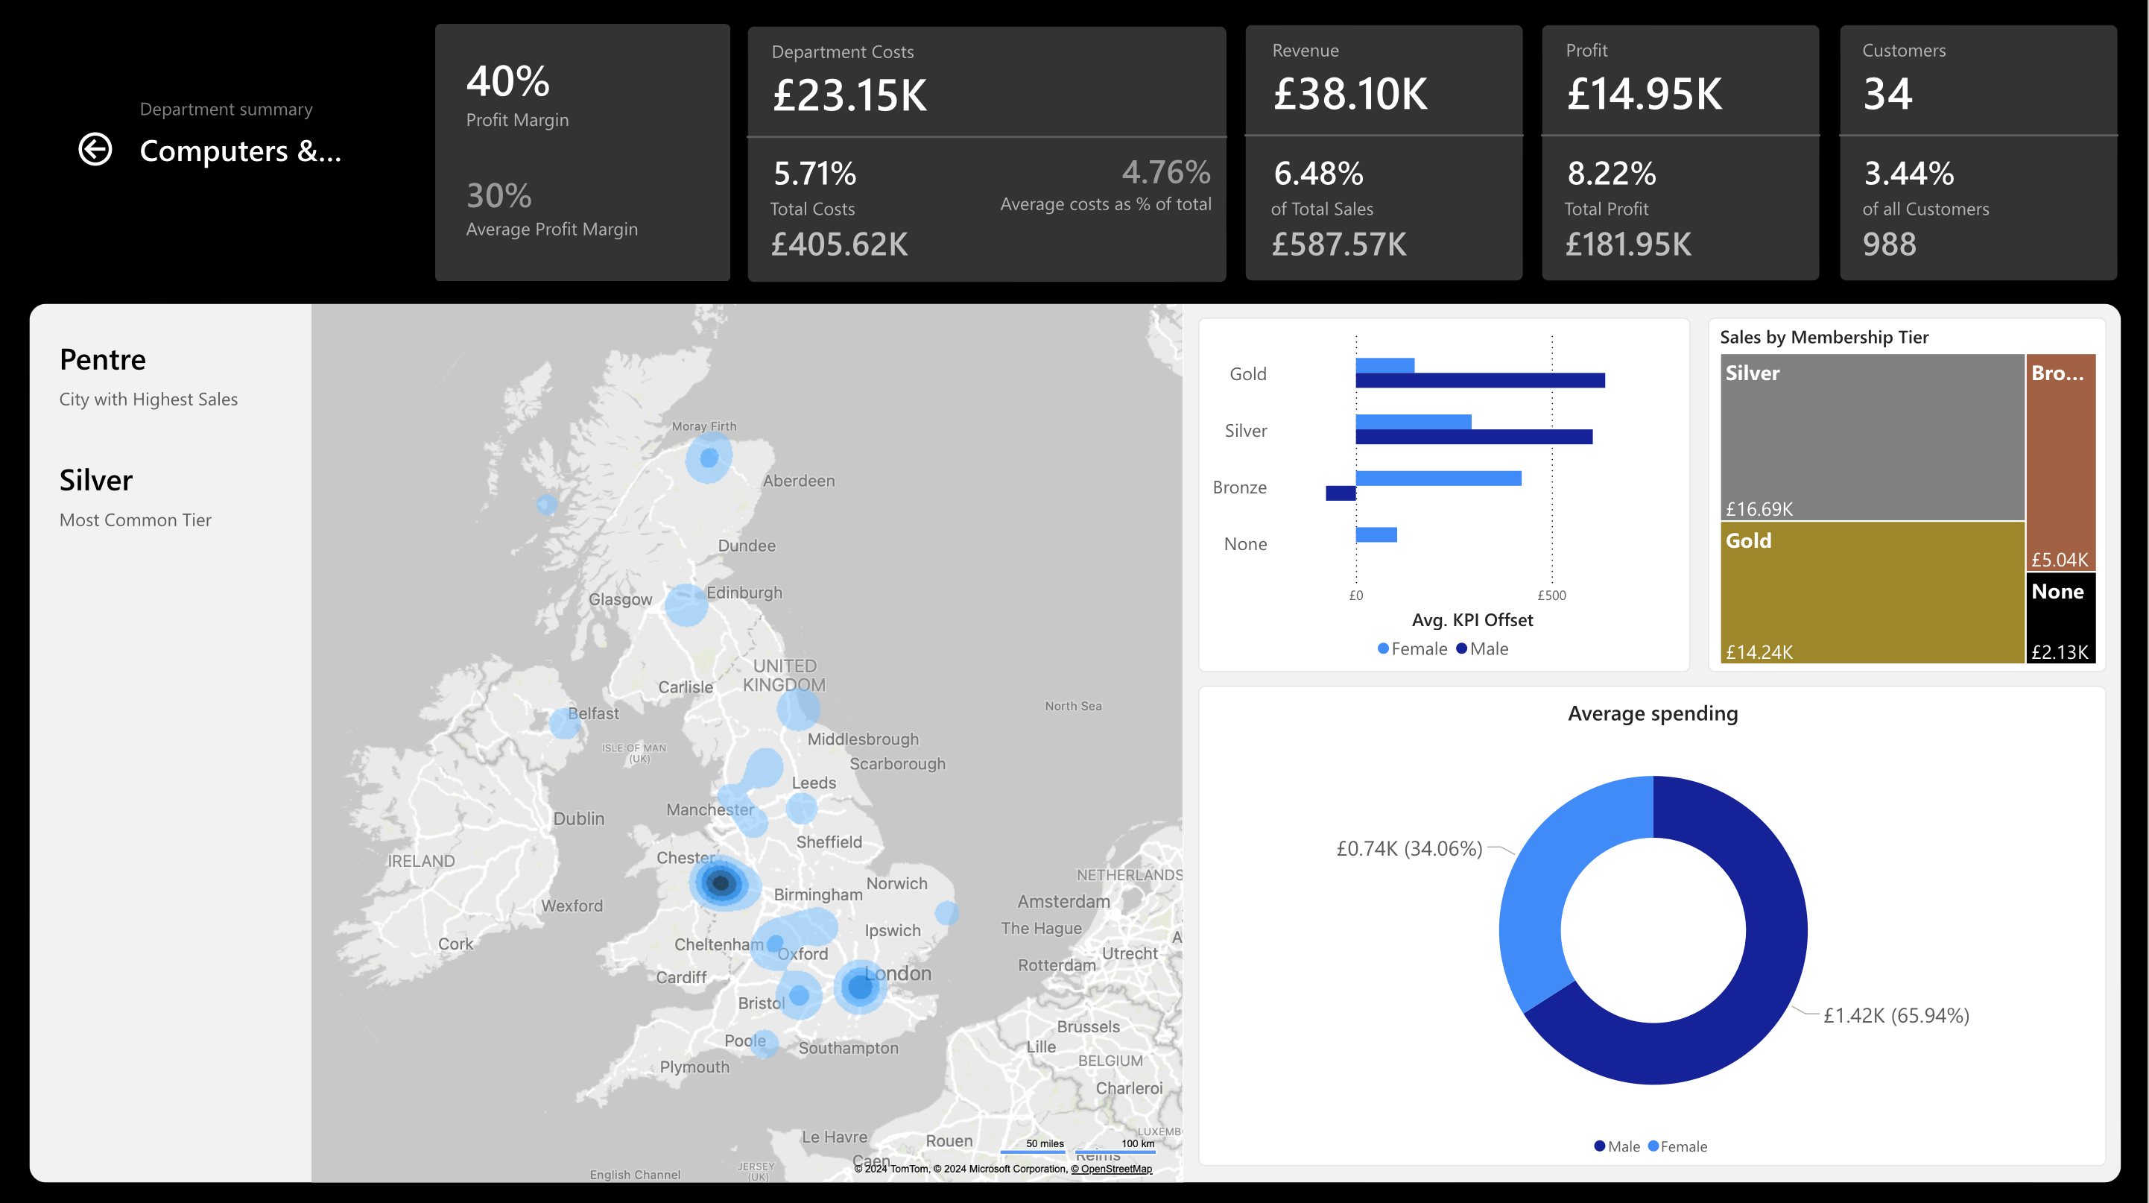Click the dark heatmap hotspot near Chester
Screen dimensions: 2149x1203
(x=720, y=882)
